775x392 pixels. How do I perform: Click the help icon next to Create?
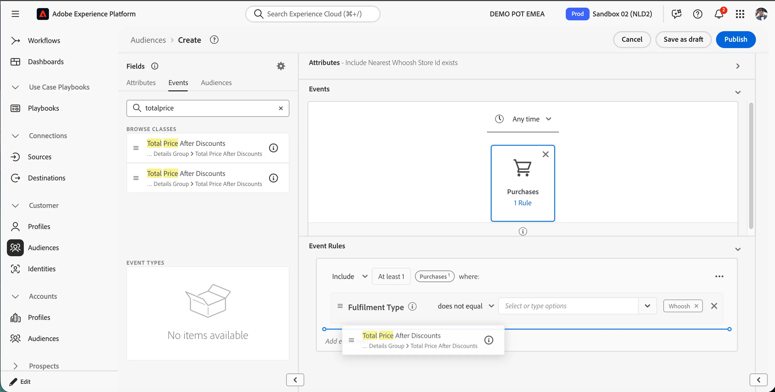pos(214,40)
